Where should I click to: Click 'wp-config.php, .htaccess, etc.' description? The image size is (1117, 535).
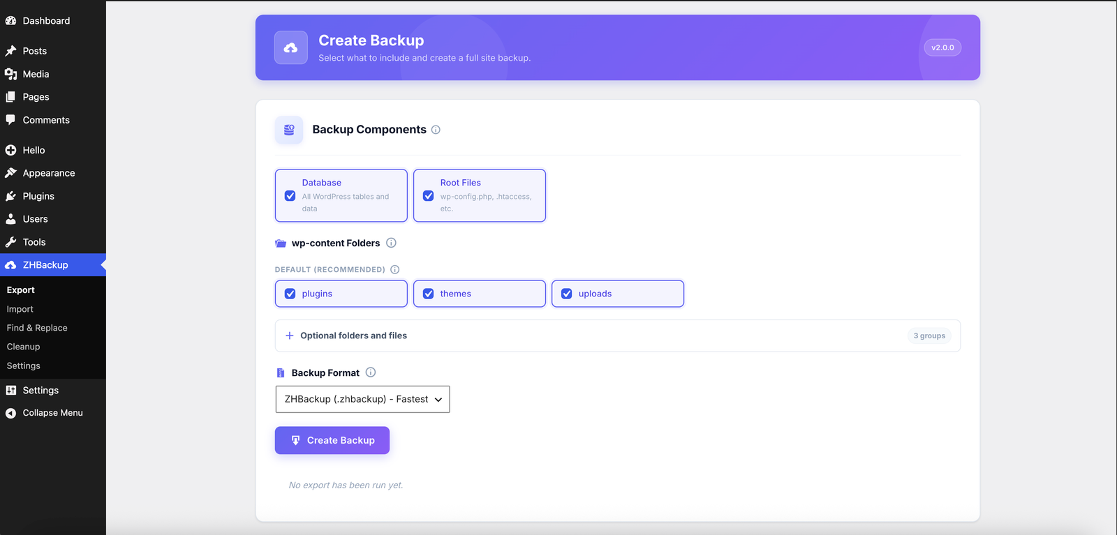(x=486, y=202)
